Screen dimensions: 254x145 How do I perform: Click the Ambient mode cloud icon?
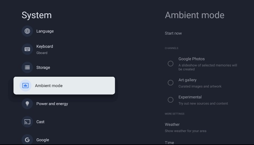tap(25, 86)
